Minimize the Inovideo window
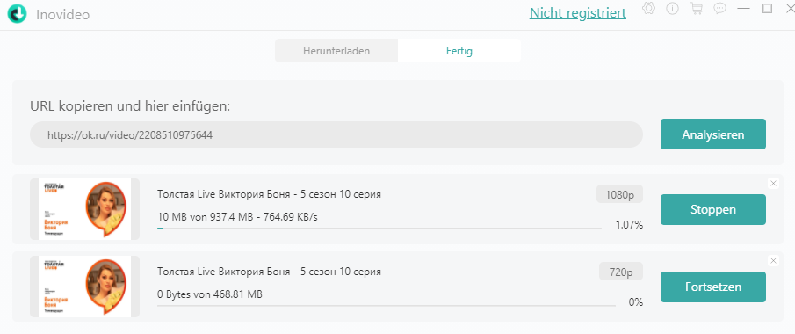 pyautogui.click(x=743, y=9)
